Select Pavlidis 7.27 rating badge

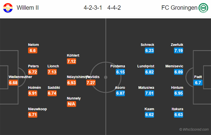coord(91,83)
